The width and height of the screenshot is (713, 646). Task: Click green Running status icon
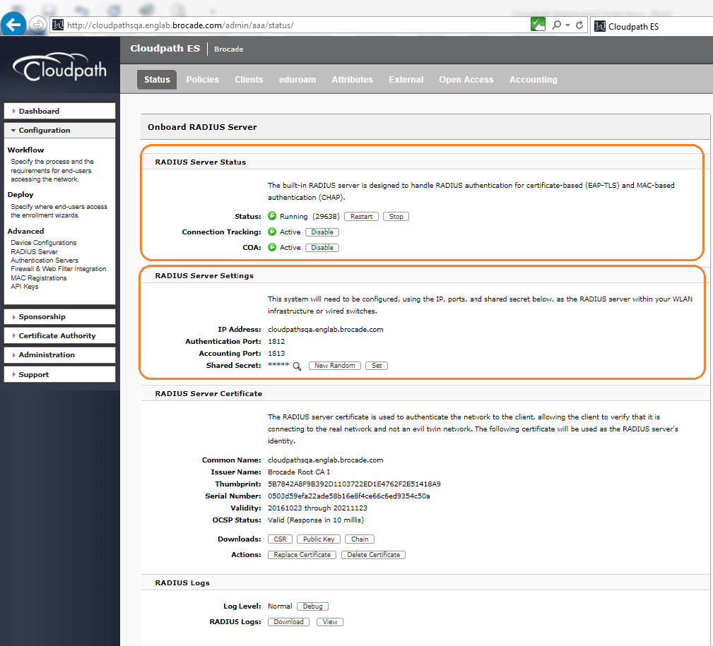(x=272, y=216)
